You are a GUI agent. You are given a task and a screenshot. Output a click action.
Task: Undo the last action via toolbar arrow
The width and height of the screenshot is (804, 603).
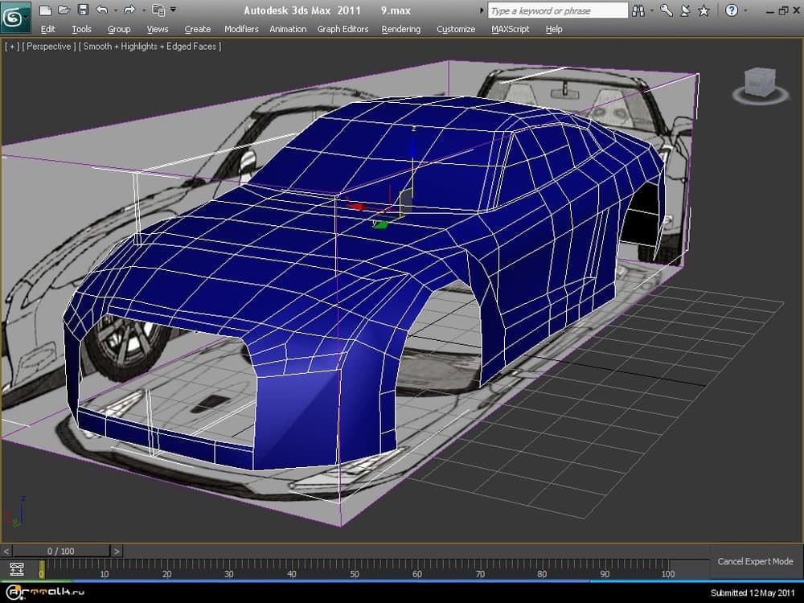[x=101, y=10]
